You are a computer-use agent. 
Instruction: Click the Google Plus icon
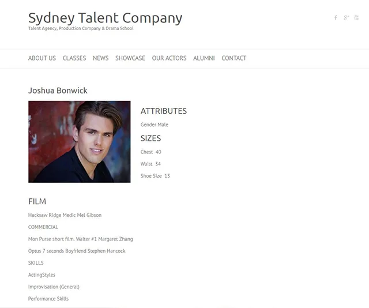click(346, 18)
